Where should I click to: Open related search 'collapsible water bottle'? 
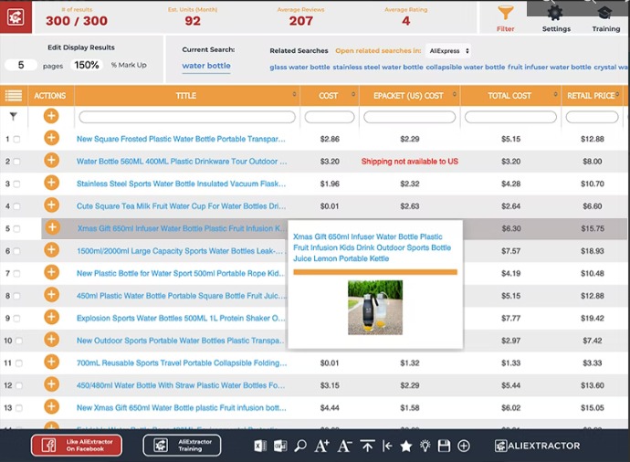(x=466, y=67)
